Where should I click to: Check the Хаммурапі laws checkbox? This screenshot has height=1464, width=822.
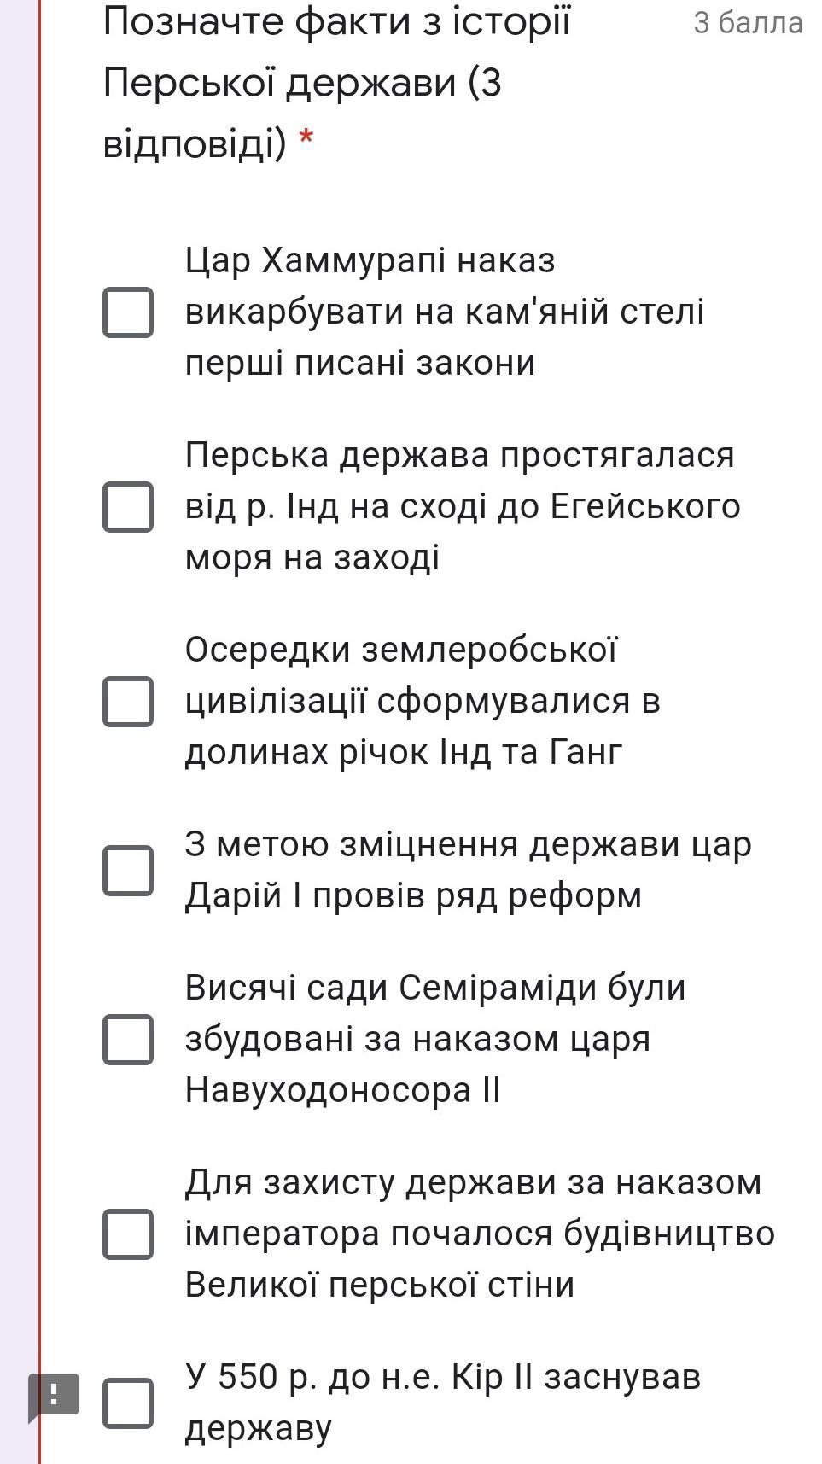pyautogui.click(x=128, y=312)
